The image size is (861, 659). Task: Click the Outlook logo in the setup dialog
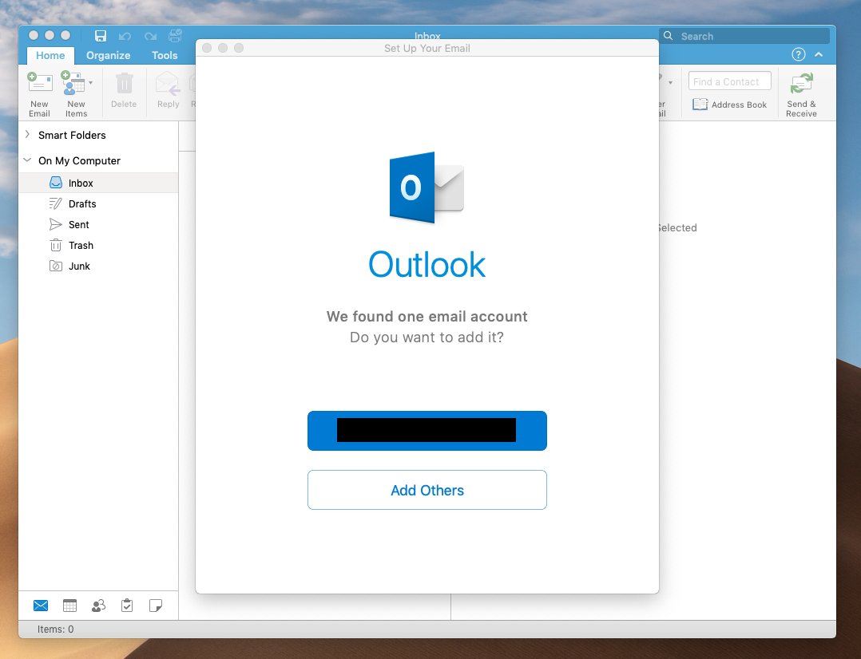point(427,187)
